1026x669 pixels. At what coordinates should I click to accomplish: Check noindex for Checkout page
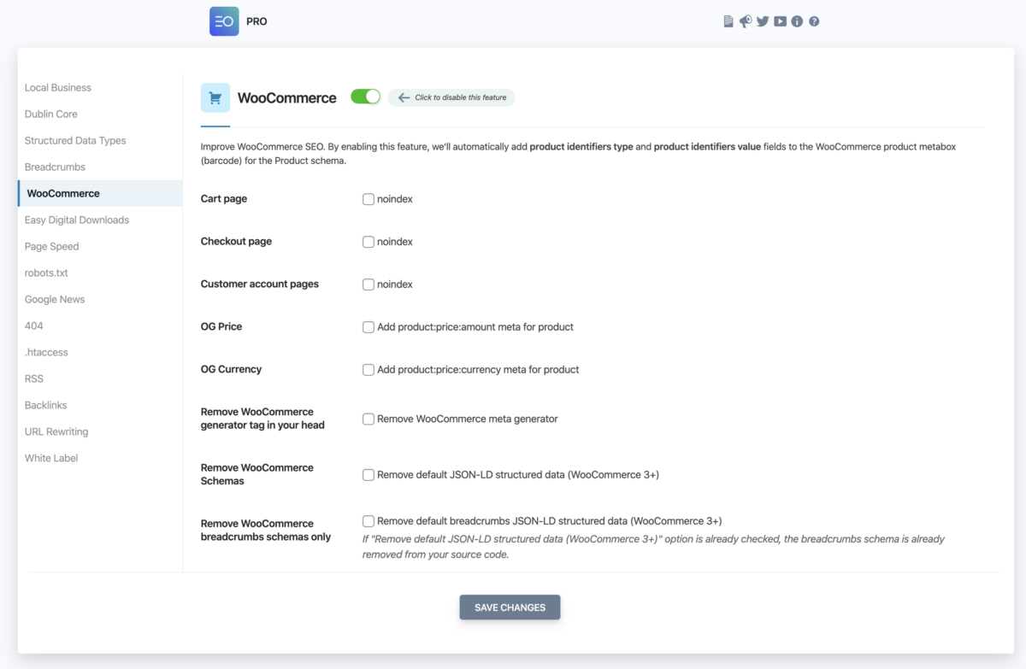[x=369, y=242]
